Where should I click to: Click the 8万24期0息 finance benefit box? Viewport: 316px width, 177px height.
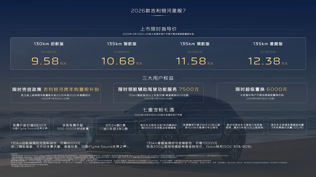pos(115,127)
